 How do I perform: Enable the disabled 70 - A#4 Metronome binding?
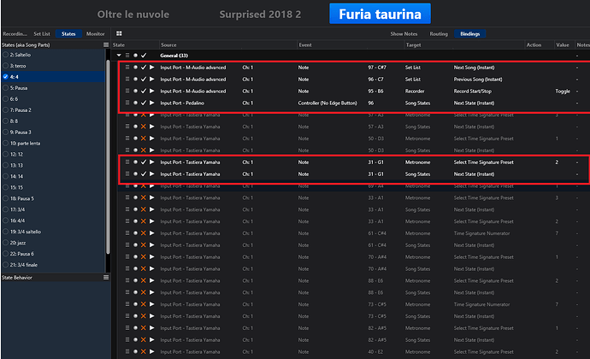click(x=144, y=257)
